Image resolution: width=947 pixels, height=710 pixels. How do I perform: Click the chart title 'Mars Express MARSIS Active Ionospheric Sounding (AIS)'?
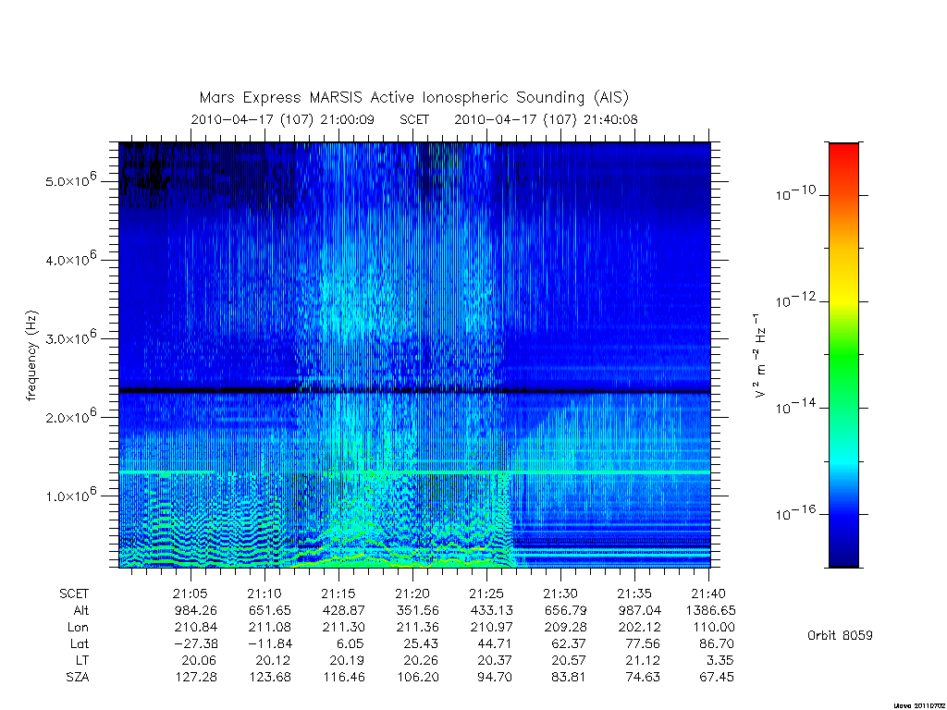pyautogui.click(x=414, y=97)
